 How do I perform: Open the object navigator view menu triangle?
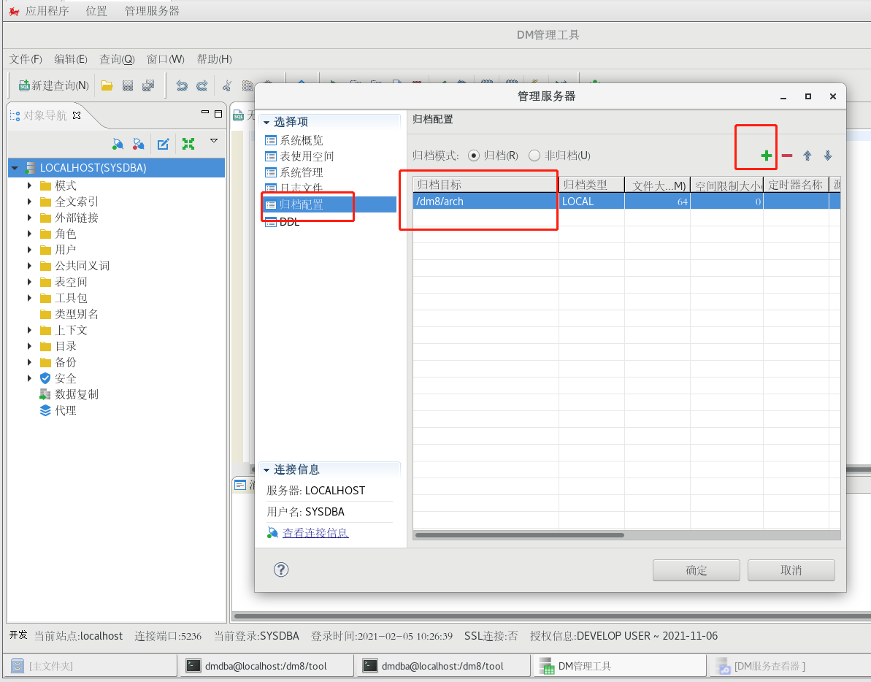[214, 141]
